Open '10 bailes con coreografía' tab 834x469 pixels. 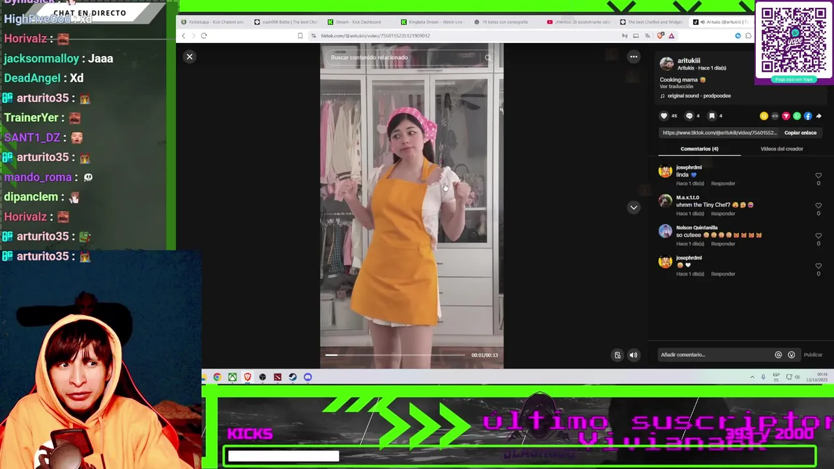[x=504, y=22]
